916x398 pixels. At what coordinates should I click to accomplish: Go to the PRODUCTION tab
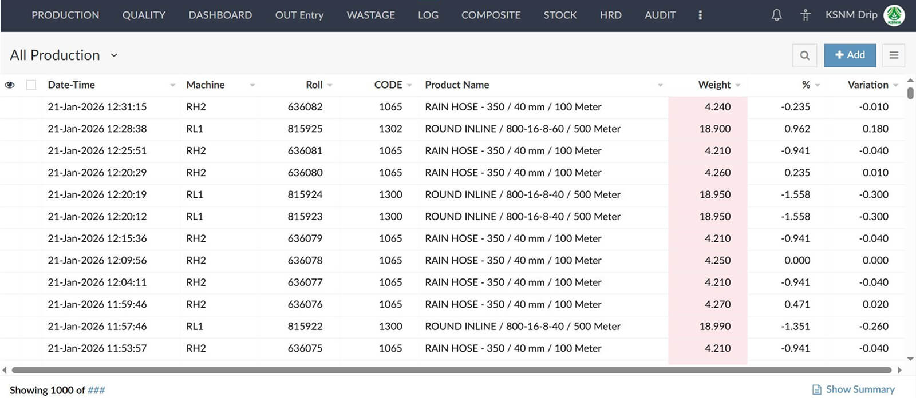(x=65, y=15)
